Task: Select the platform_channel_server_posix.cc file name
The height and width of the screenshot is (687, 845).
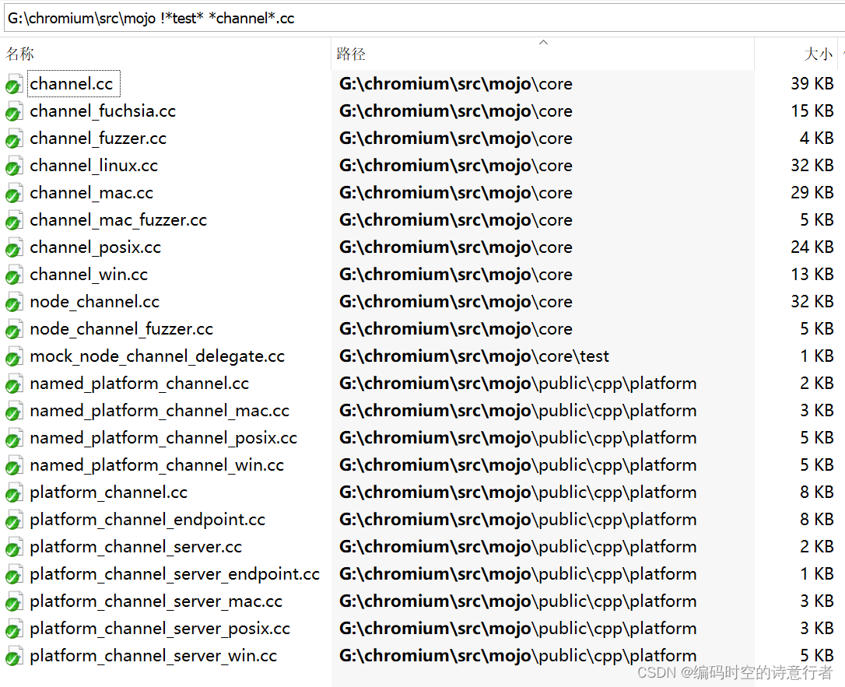Action: (160, 628)
